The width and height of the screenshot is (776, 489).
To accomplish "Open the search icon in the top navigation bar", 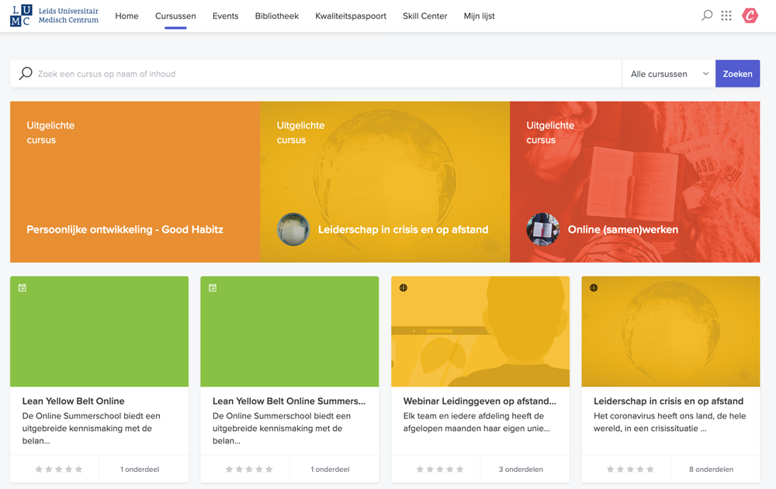I will [x=706, y=15].
